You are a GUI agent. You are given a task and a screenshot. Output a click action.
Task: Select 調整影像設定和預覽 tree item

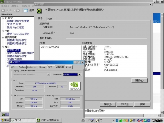point(18,21)
